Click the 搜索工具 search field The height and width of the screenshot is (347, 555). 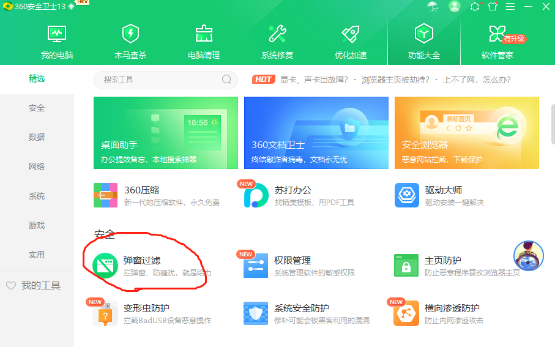pos(159,80)
